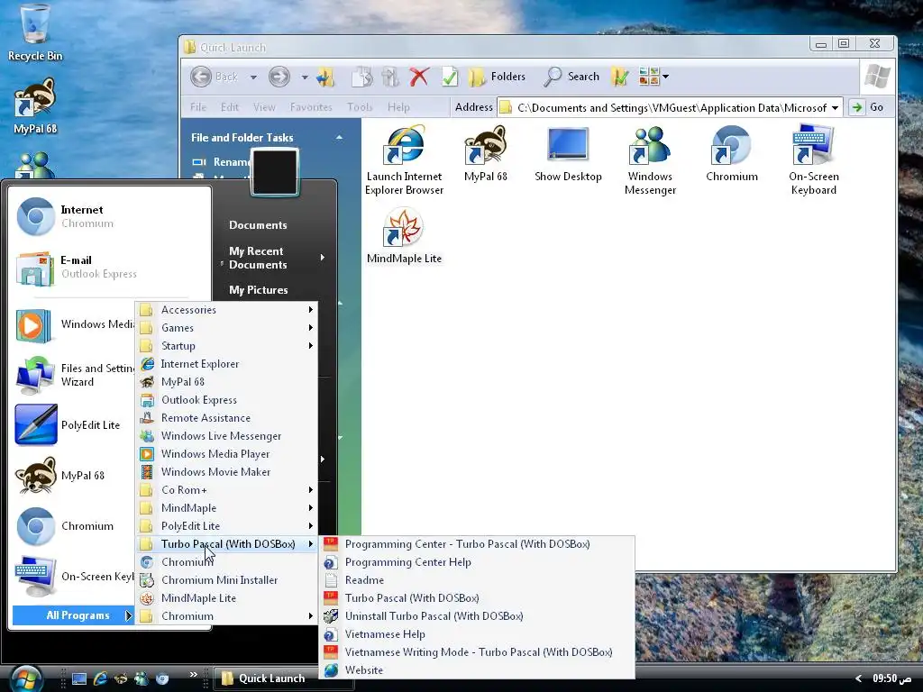
Task: Expand the Address bar dropdown
Action: 835,108
